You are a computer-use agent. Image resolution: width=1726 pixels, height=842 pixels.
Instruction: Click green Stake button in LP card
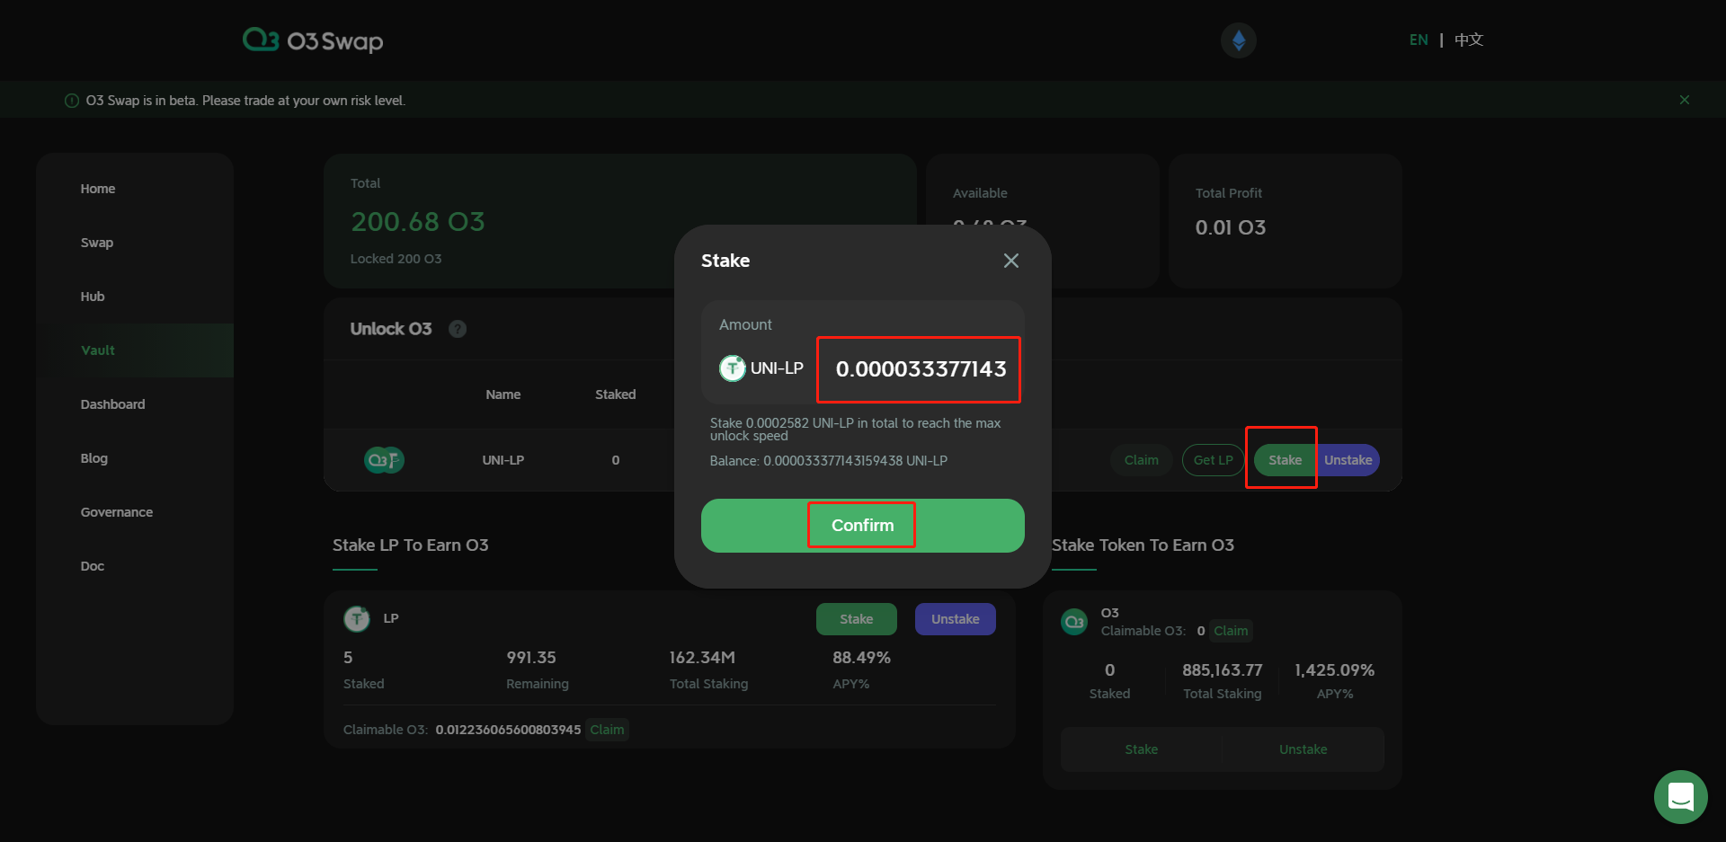[857, 619]
